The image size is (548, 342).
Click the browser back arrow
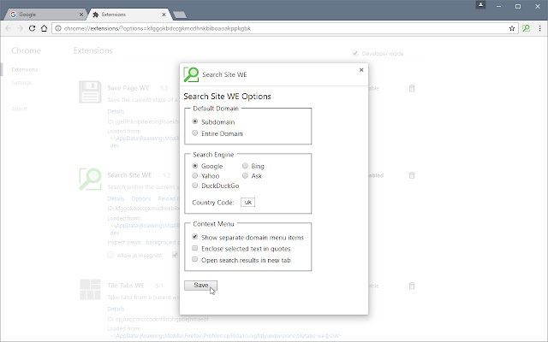[x=9, y=28]
